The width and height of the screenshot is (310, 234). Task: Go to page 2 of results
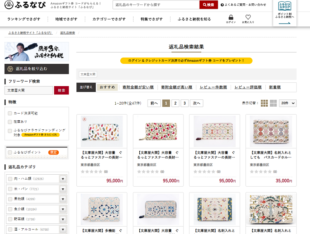point(175,103)
